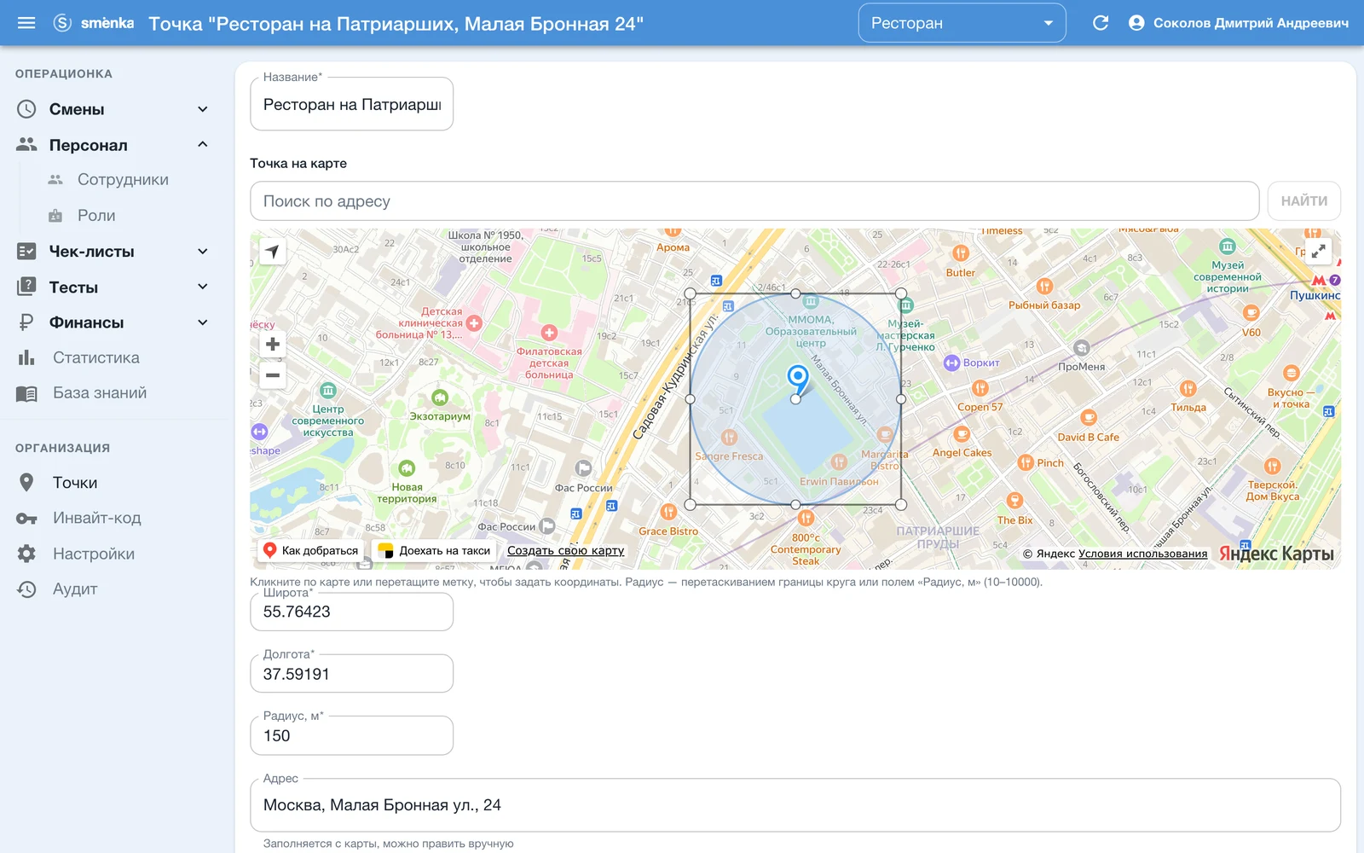Screen dimensions: 1364x853
Task: Open the hamburger navigation menu
Action: pos(26,23)
